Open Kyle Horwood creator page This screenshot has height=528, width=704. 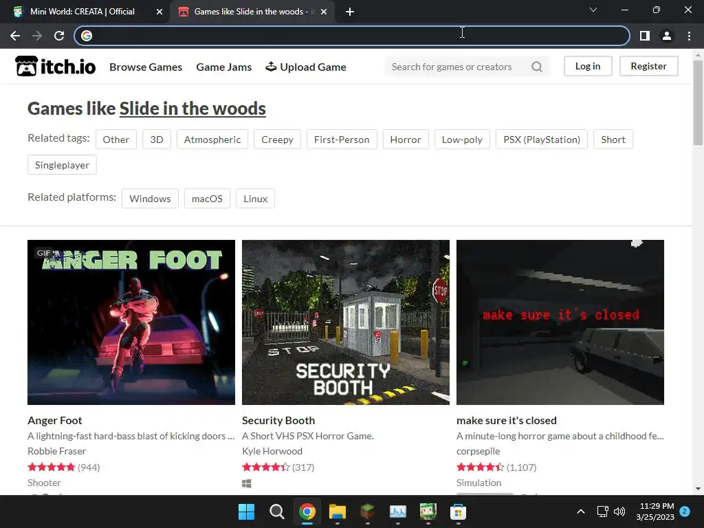(x=272, y=451)
